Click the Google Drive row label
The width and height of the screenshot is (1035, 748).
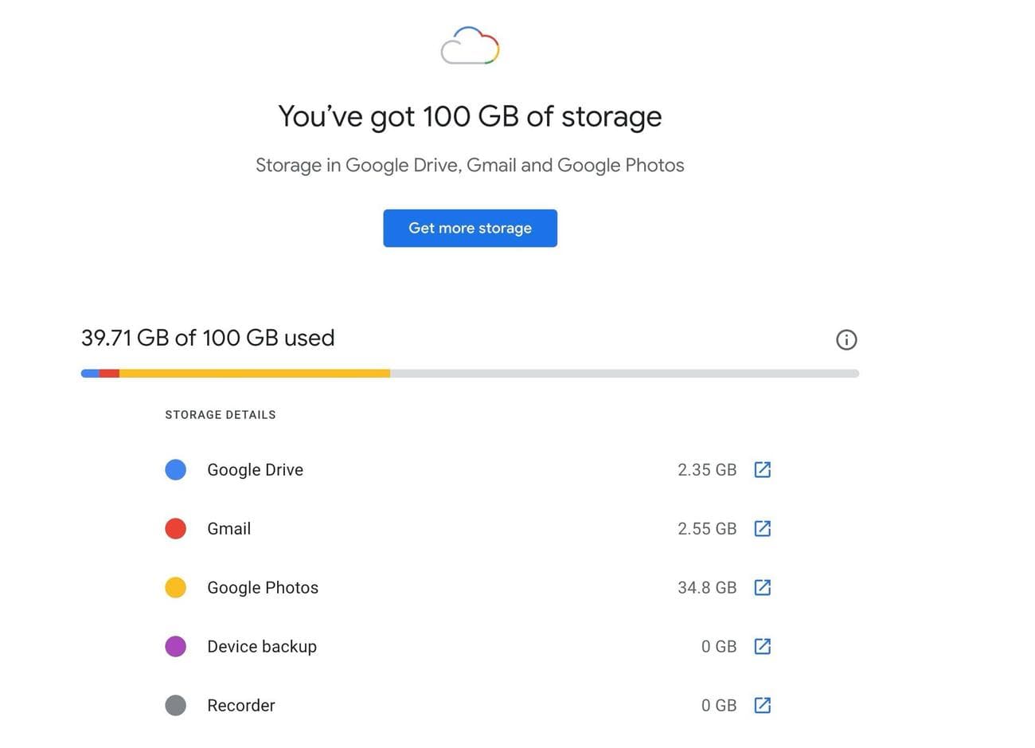255,469
